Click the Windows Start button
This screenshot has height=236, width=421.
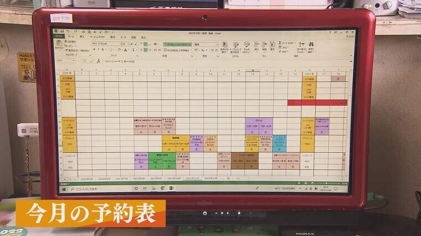[x=64, y=189]
